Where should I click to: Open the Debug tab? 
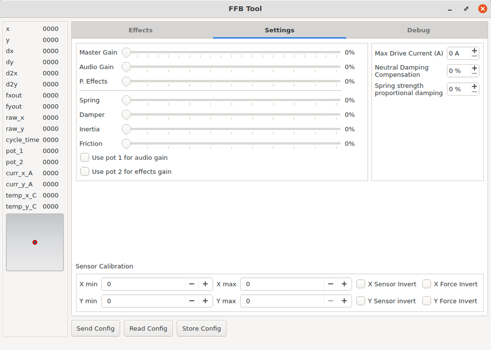click(418, 30)
